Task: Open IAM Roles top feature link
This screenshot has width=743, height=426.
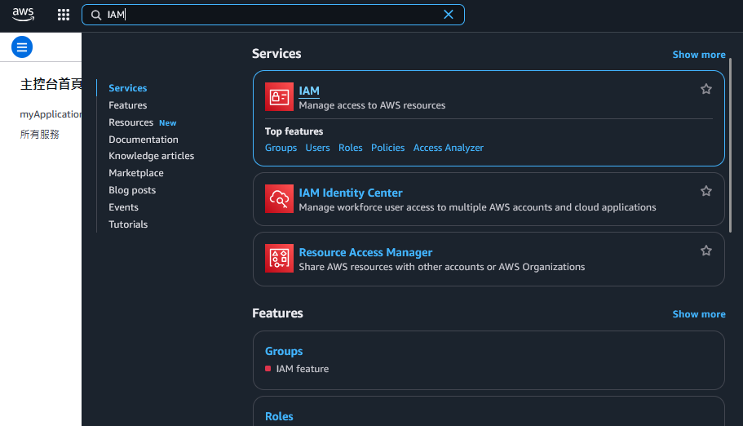Action: pos(350,148)
